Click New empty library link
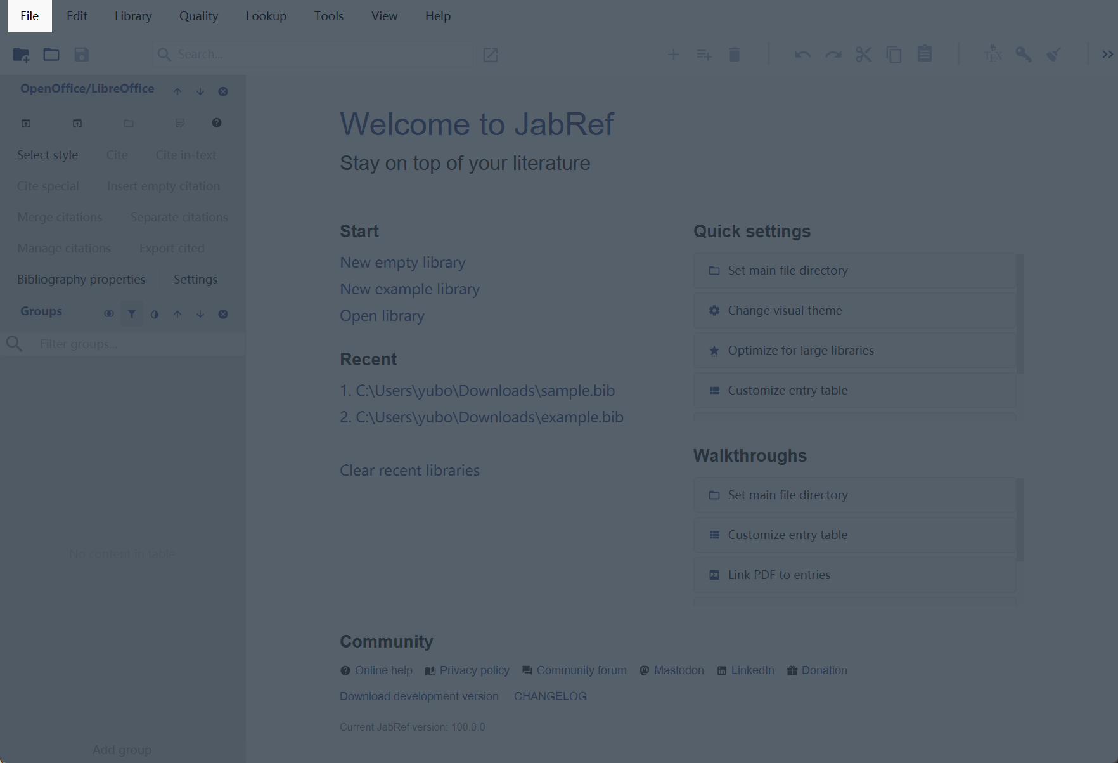Viewport: 1118px width, 763px height. point(402,263)
